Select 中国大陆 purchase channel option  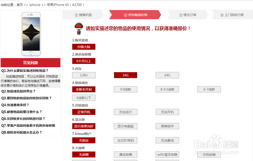tap(84, 47)
